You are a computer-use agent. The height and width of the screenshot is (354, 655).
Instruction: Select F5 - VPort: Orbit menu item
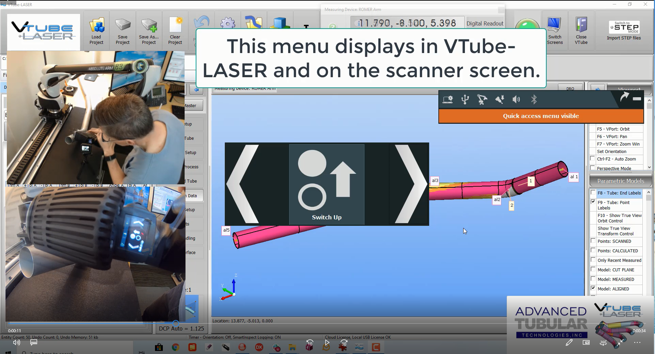pos(613,129)
